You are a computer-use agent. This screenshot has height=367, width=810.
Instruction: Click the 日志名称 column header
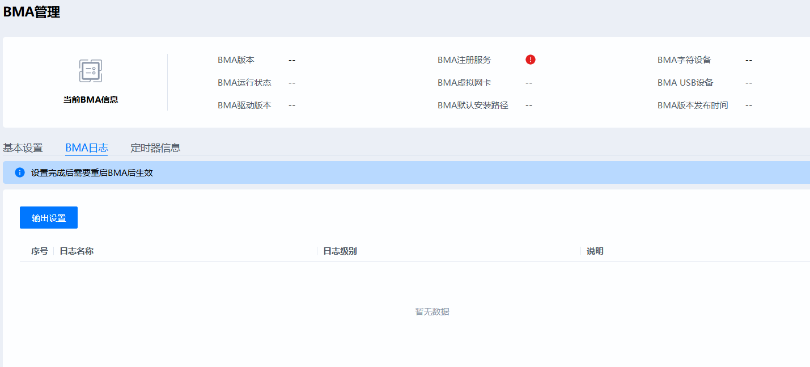pos(76,251)
